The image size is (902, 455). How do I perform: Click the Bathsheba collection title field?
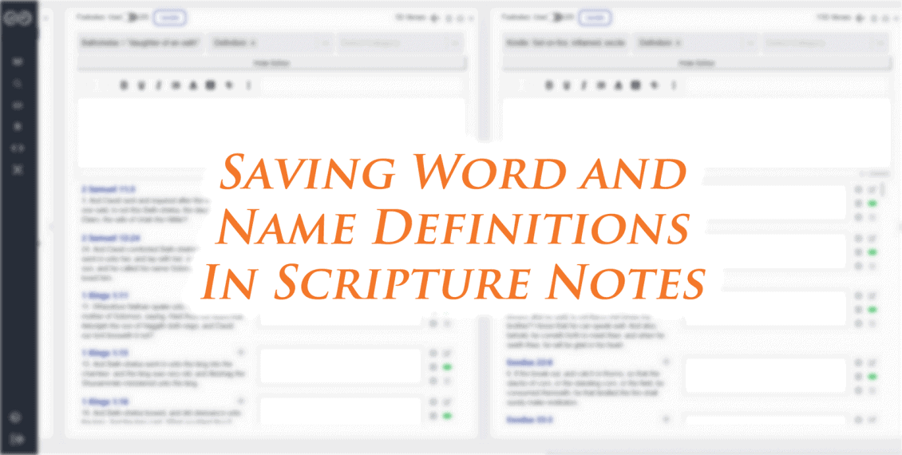(141, 42)
